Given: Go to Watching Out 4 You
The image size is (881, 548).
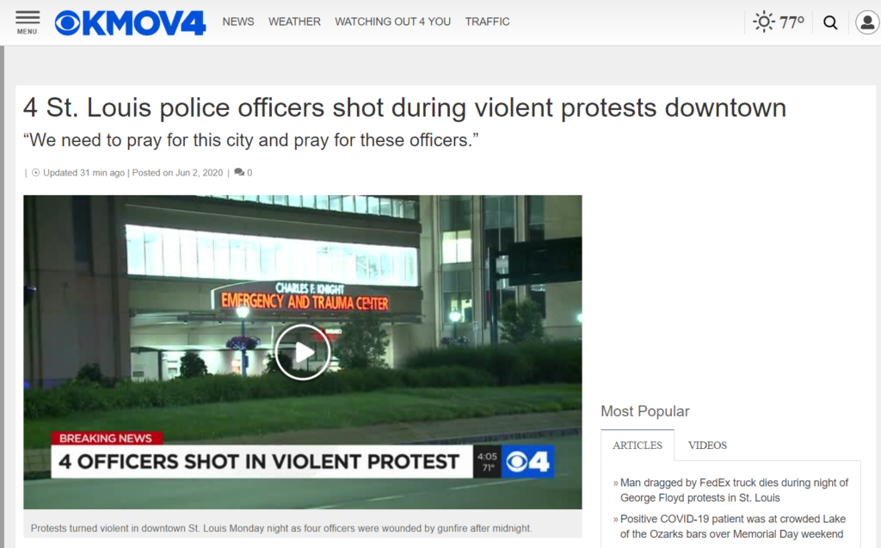Looking at the screenshot, I should pyautogui.click(x=392, y=22).
